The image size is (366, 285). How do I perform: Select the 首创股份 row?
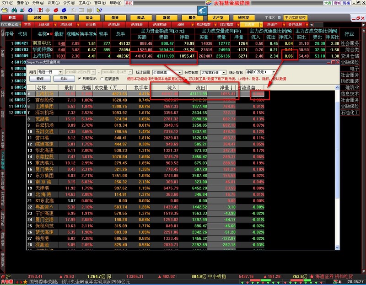point(145,100)
